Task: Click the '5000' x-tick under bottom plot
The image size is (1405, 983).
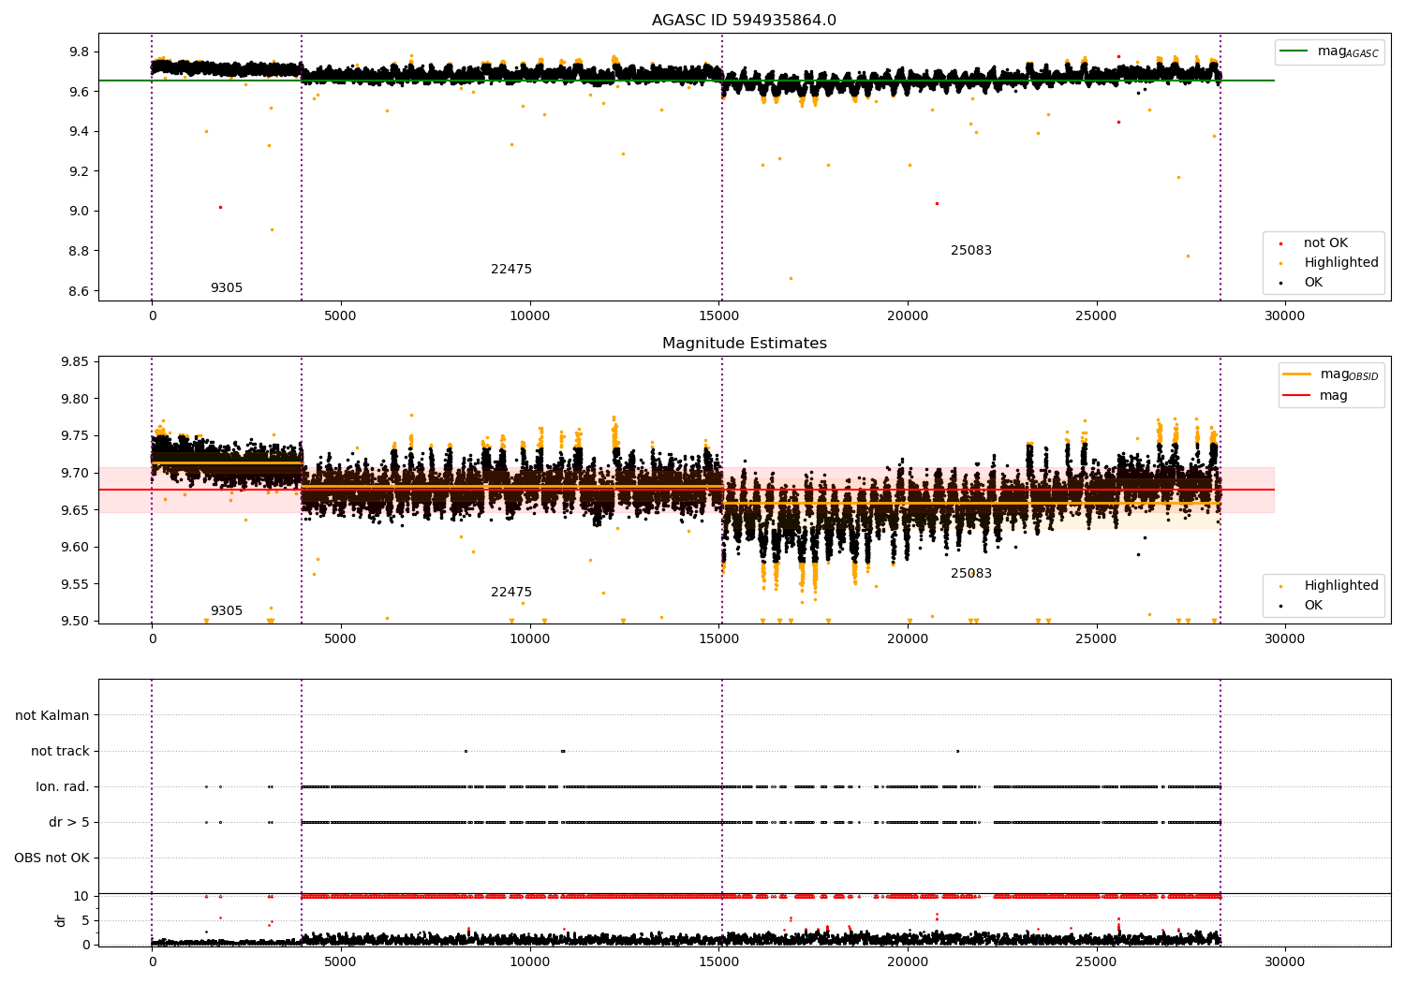Action: [x=341, y=962]
